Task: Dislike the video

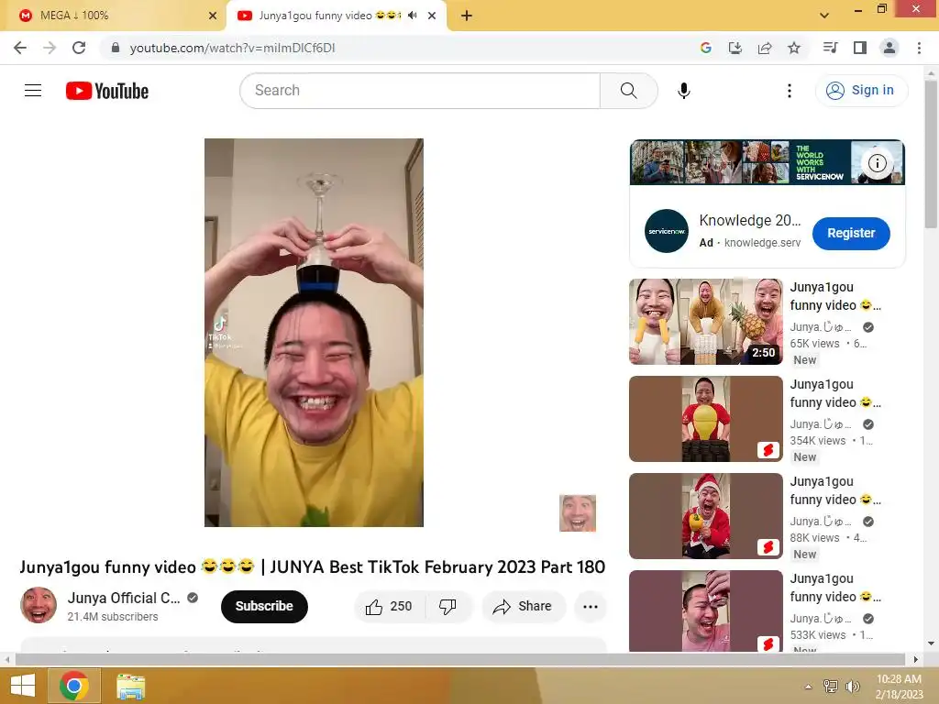Action: point(447,607)
